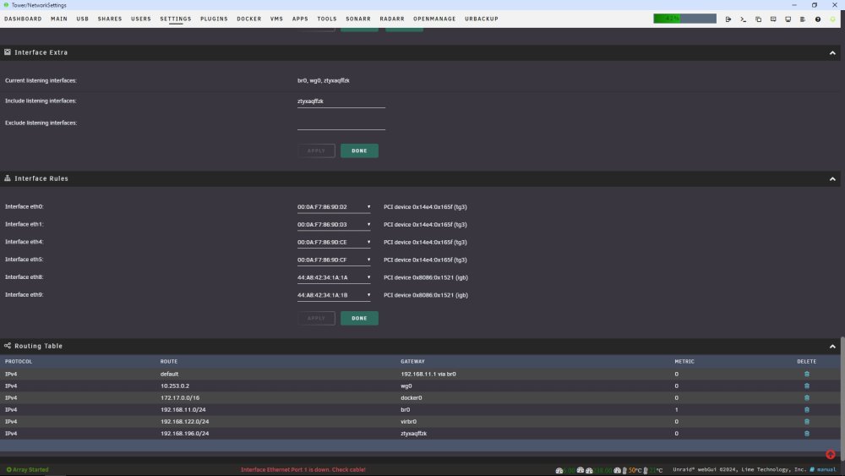Collapse the Routing Table section chevron

tap(832, 347)
